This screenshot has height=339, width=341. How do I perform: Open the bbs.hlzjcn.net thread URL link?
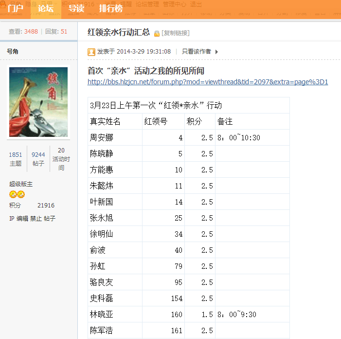pyautogui.click(x=208, y=82)
